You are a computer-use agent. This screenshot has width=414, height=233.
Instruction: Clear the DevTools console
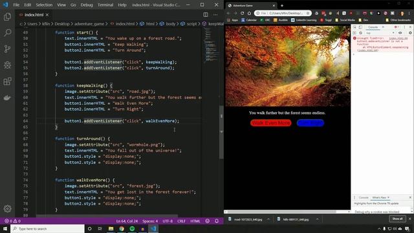pos(360,33)
